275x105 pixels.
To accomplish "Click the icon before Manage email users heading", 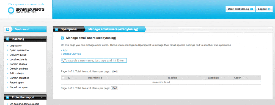I will [x=62, y=38].
